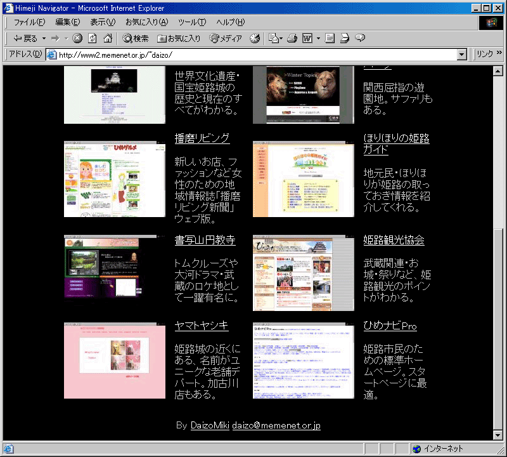
Task: Click the Discuss toolbar icon
Action: pyautogui.click(x=330, y=38)
